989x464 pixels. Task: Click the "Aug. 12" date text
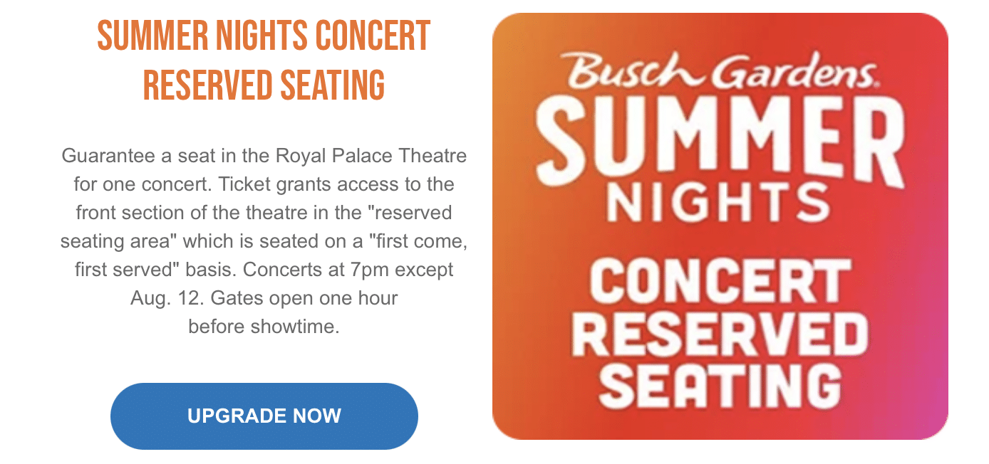[157, 299]
